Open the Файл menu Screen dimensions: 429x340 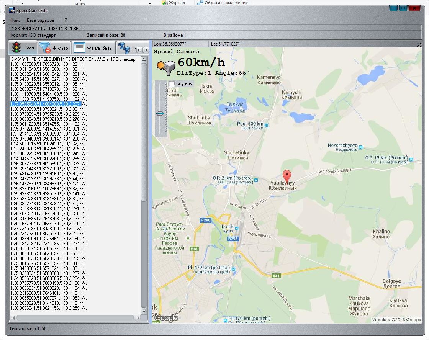pos(16,20)
